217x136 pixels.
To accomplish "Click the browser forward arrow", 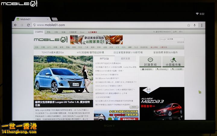I will tap(22, 25).
